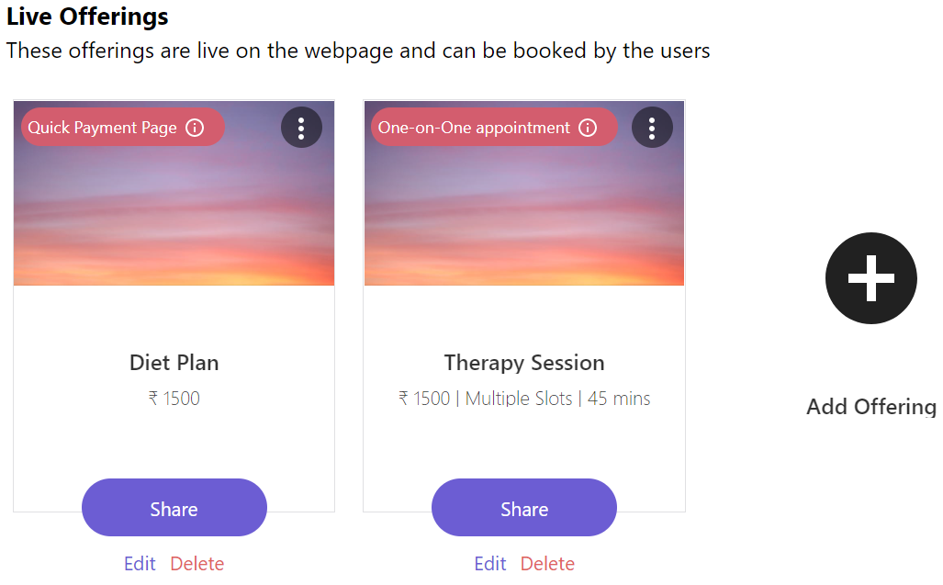Share the Diet Plan offering
The height and width of the screenshot is (585, 943).
[174, 508]
